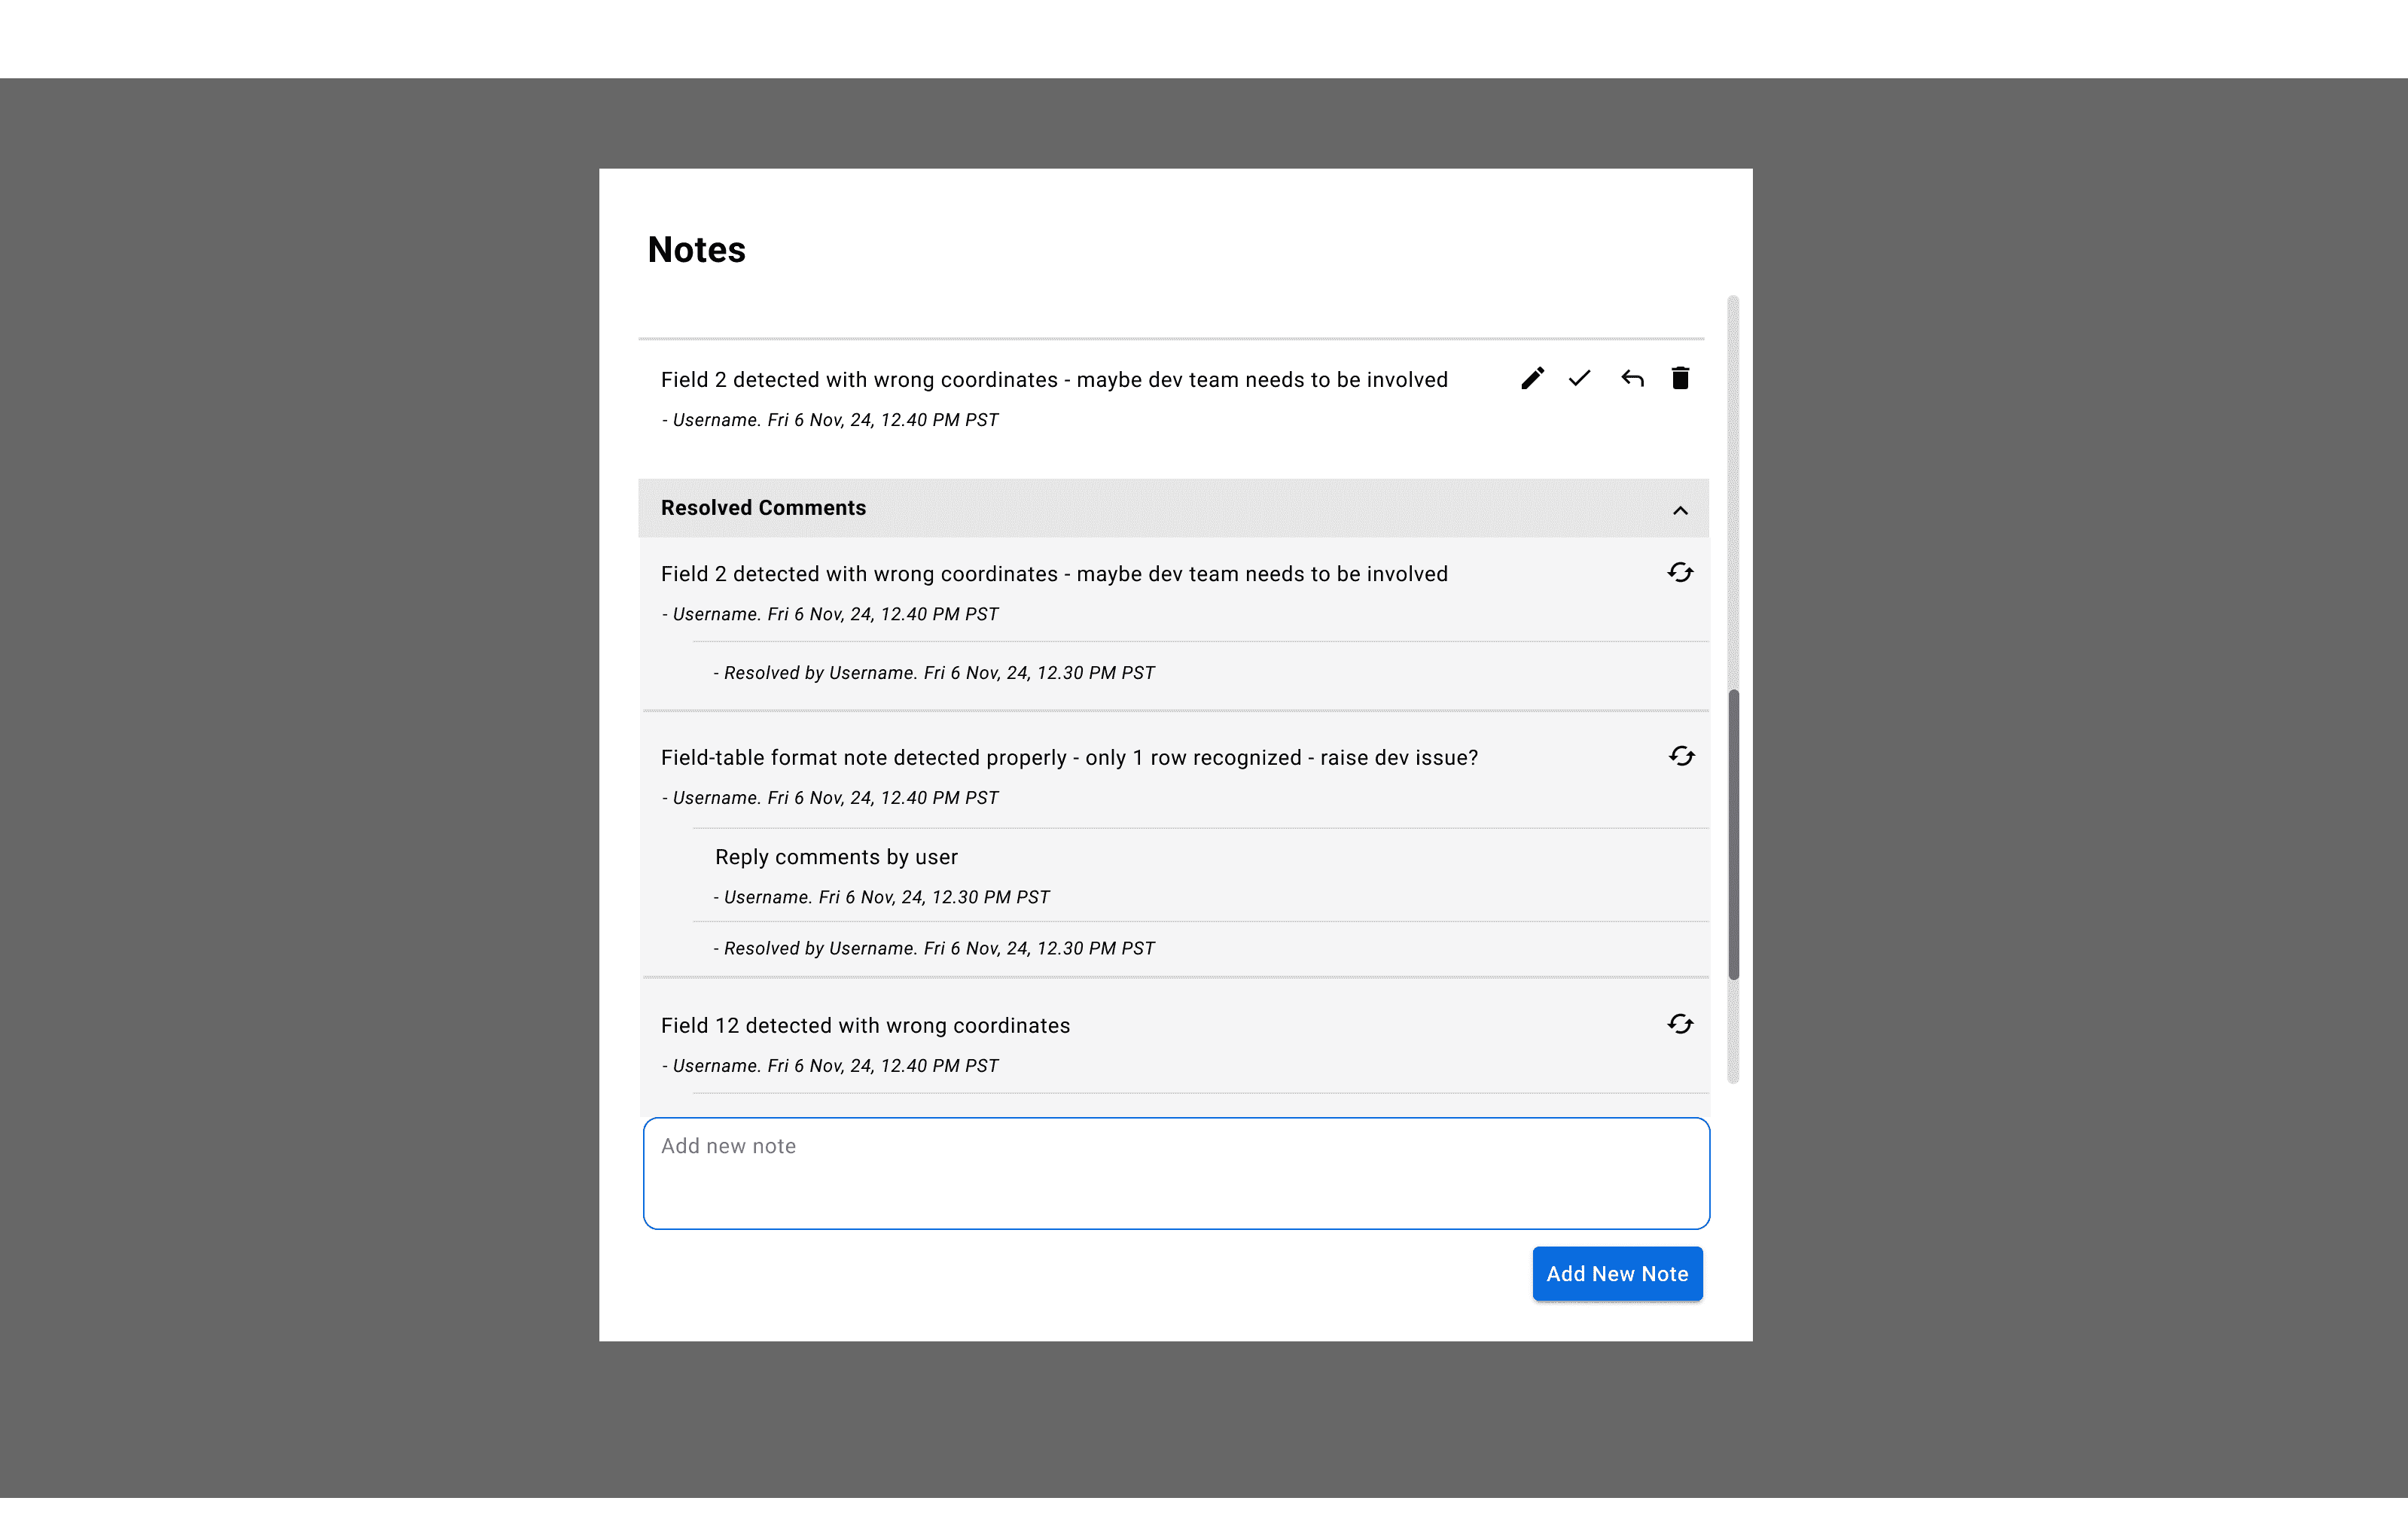2408x1513 pixels.
Task: Click the Notes dialog title
Action: 697,249
